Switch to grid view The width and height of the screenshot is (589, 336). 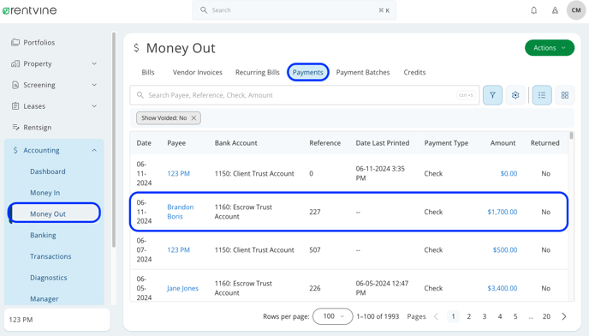(564, 95)
